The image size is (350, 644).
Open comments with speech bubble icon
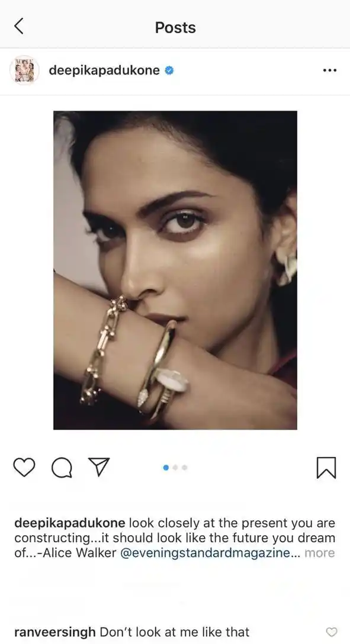point(62,468)
